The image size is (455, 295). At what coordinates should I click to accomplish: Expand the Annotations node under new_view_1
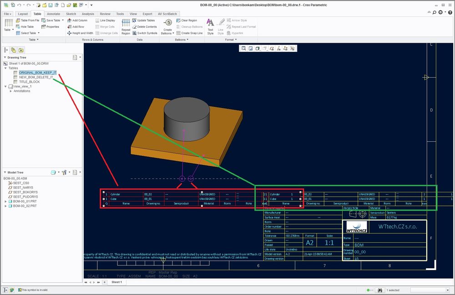pyautogui.click(x=11, y=91)
